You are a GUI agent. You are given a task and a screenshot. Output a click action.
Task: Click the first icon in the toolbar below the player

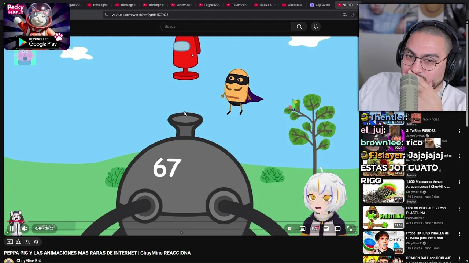[x=10, y=241]
